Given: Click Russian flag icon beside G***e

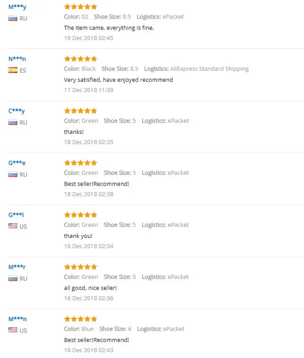Looking at the screenshot, I should [x=13, y=174].
